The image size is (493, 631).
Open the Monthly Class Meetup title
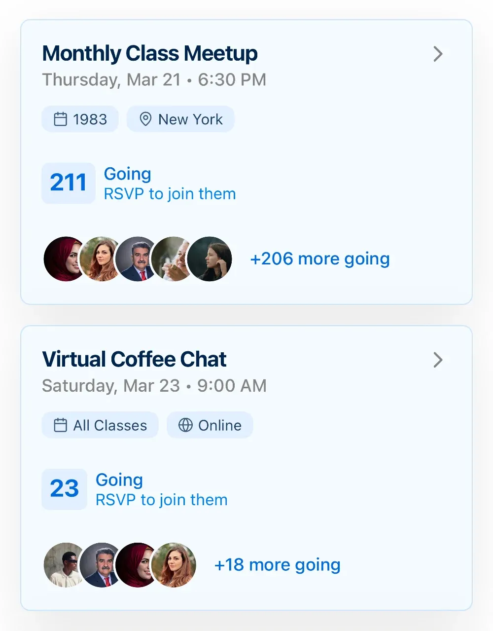[x=150, y=53]
